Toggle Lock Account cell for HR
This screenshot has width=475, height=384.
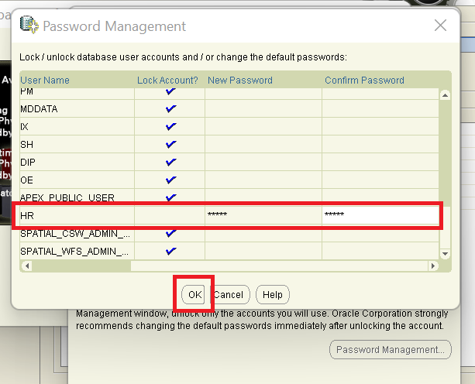[x=170, y=216]
